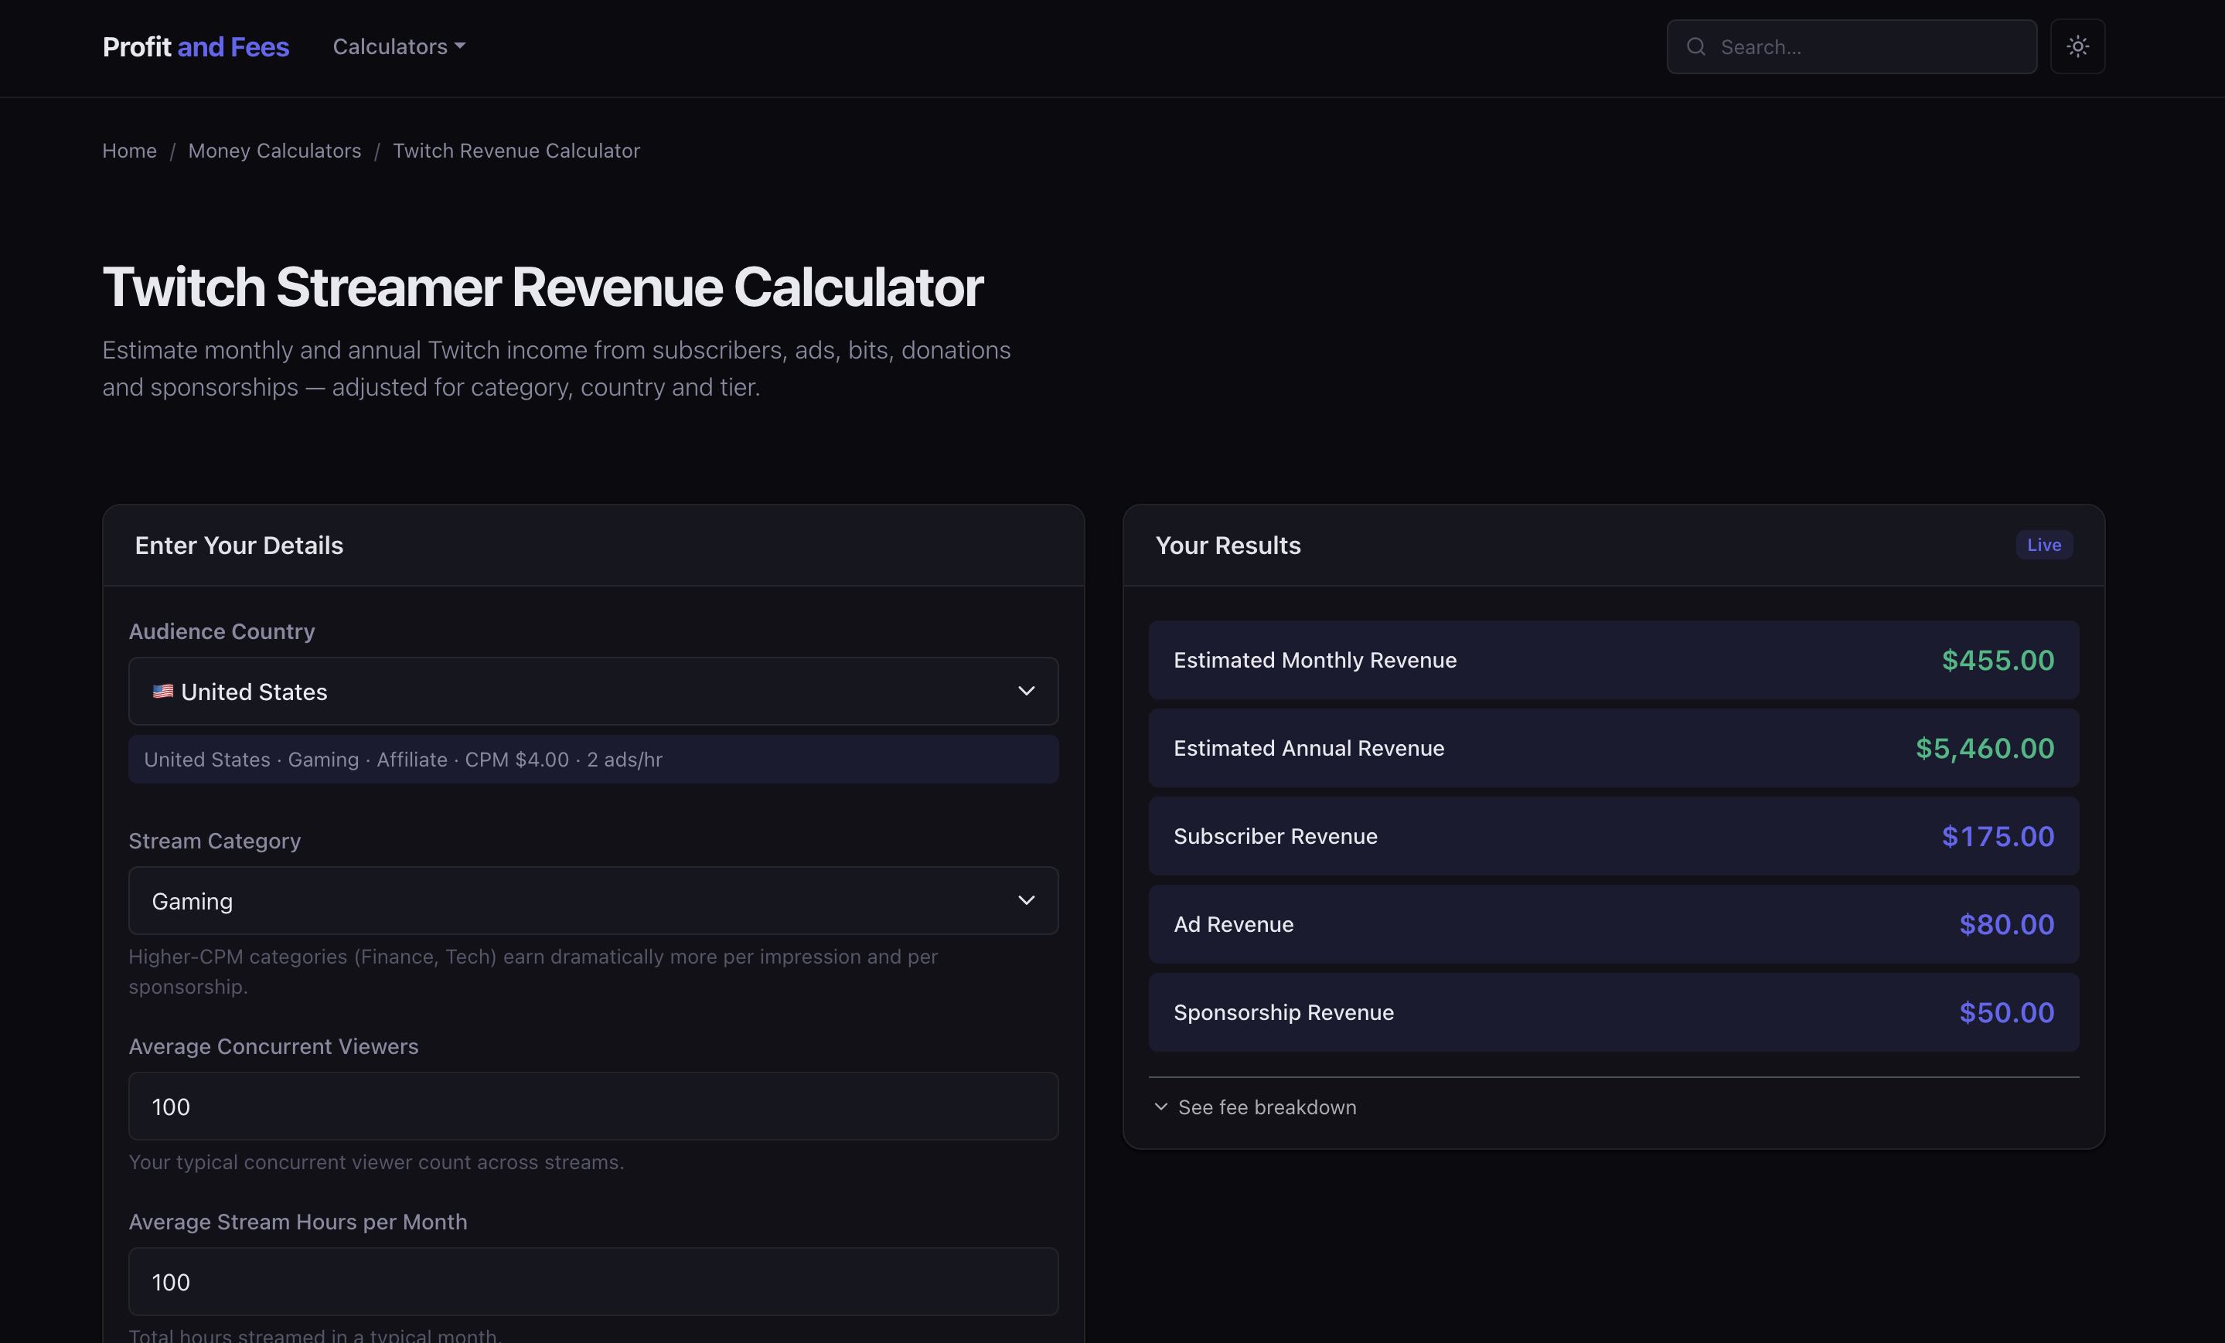Click the Average Concurrent Viewers field

pyautogui.click(x=593, y=1107)
